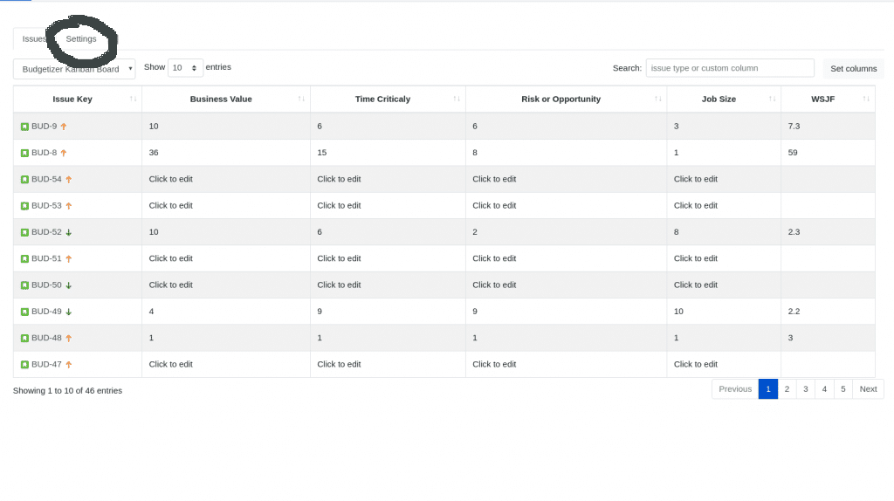Focus the Search input field
Image resolution: width=894 pixels, height=501 pixels.
pos(730,68)
